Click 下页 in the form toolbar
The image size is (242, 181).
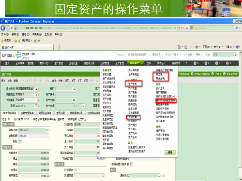click(x=79, y=81)
